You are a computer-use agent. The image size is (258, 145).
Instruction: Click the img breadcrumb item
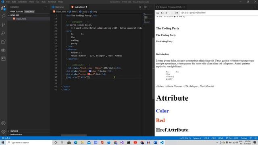tap(95, 12)
